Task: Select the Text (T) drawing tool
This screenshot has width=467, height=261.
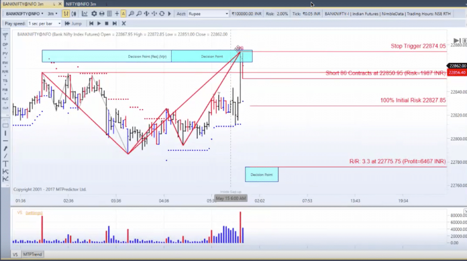Action: tap(5, 163)
